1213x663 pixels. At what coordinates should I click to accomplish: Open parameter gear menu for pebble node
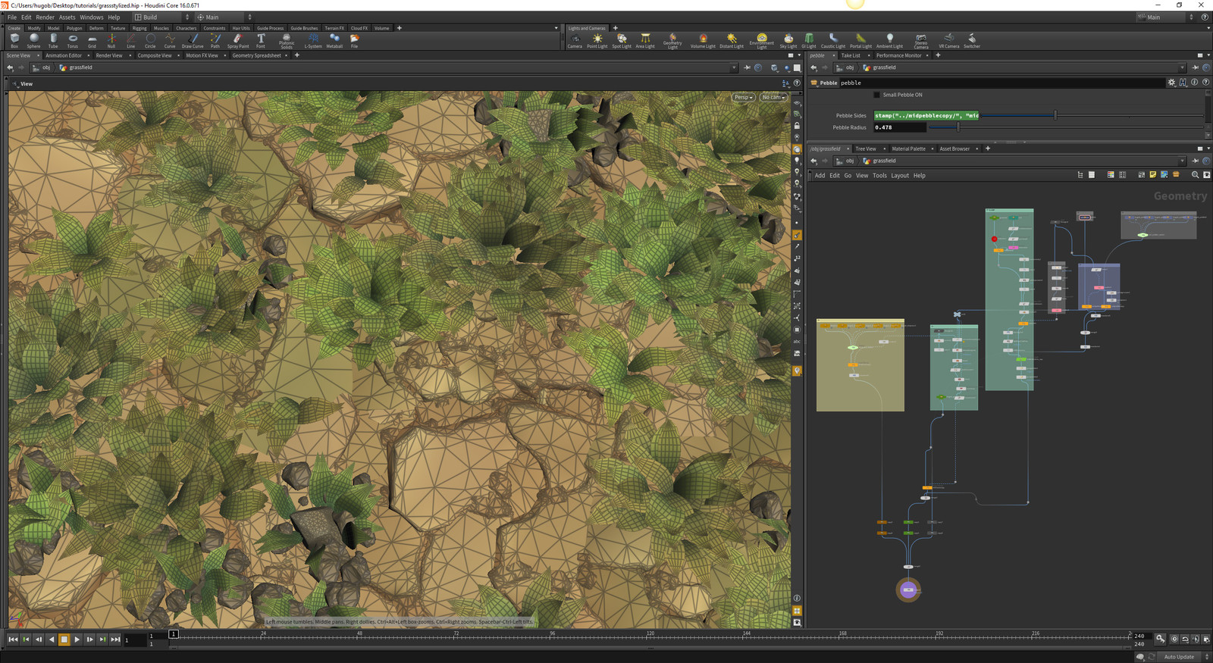coord(1171,83)
